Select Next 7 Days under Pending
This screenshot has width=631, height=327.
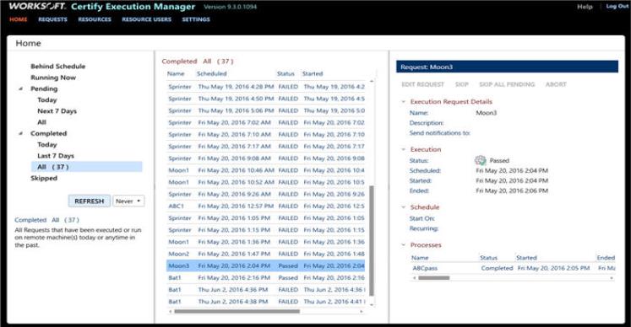[x=57, y=111]
